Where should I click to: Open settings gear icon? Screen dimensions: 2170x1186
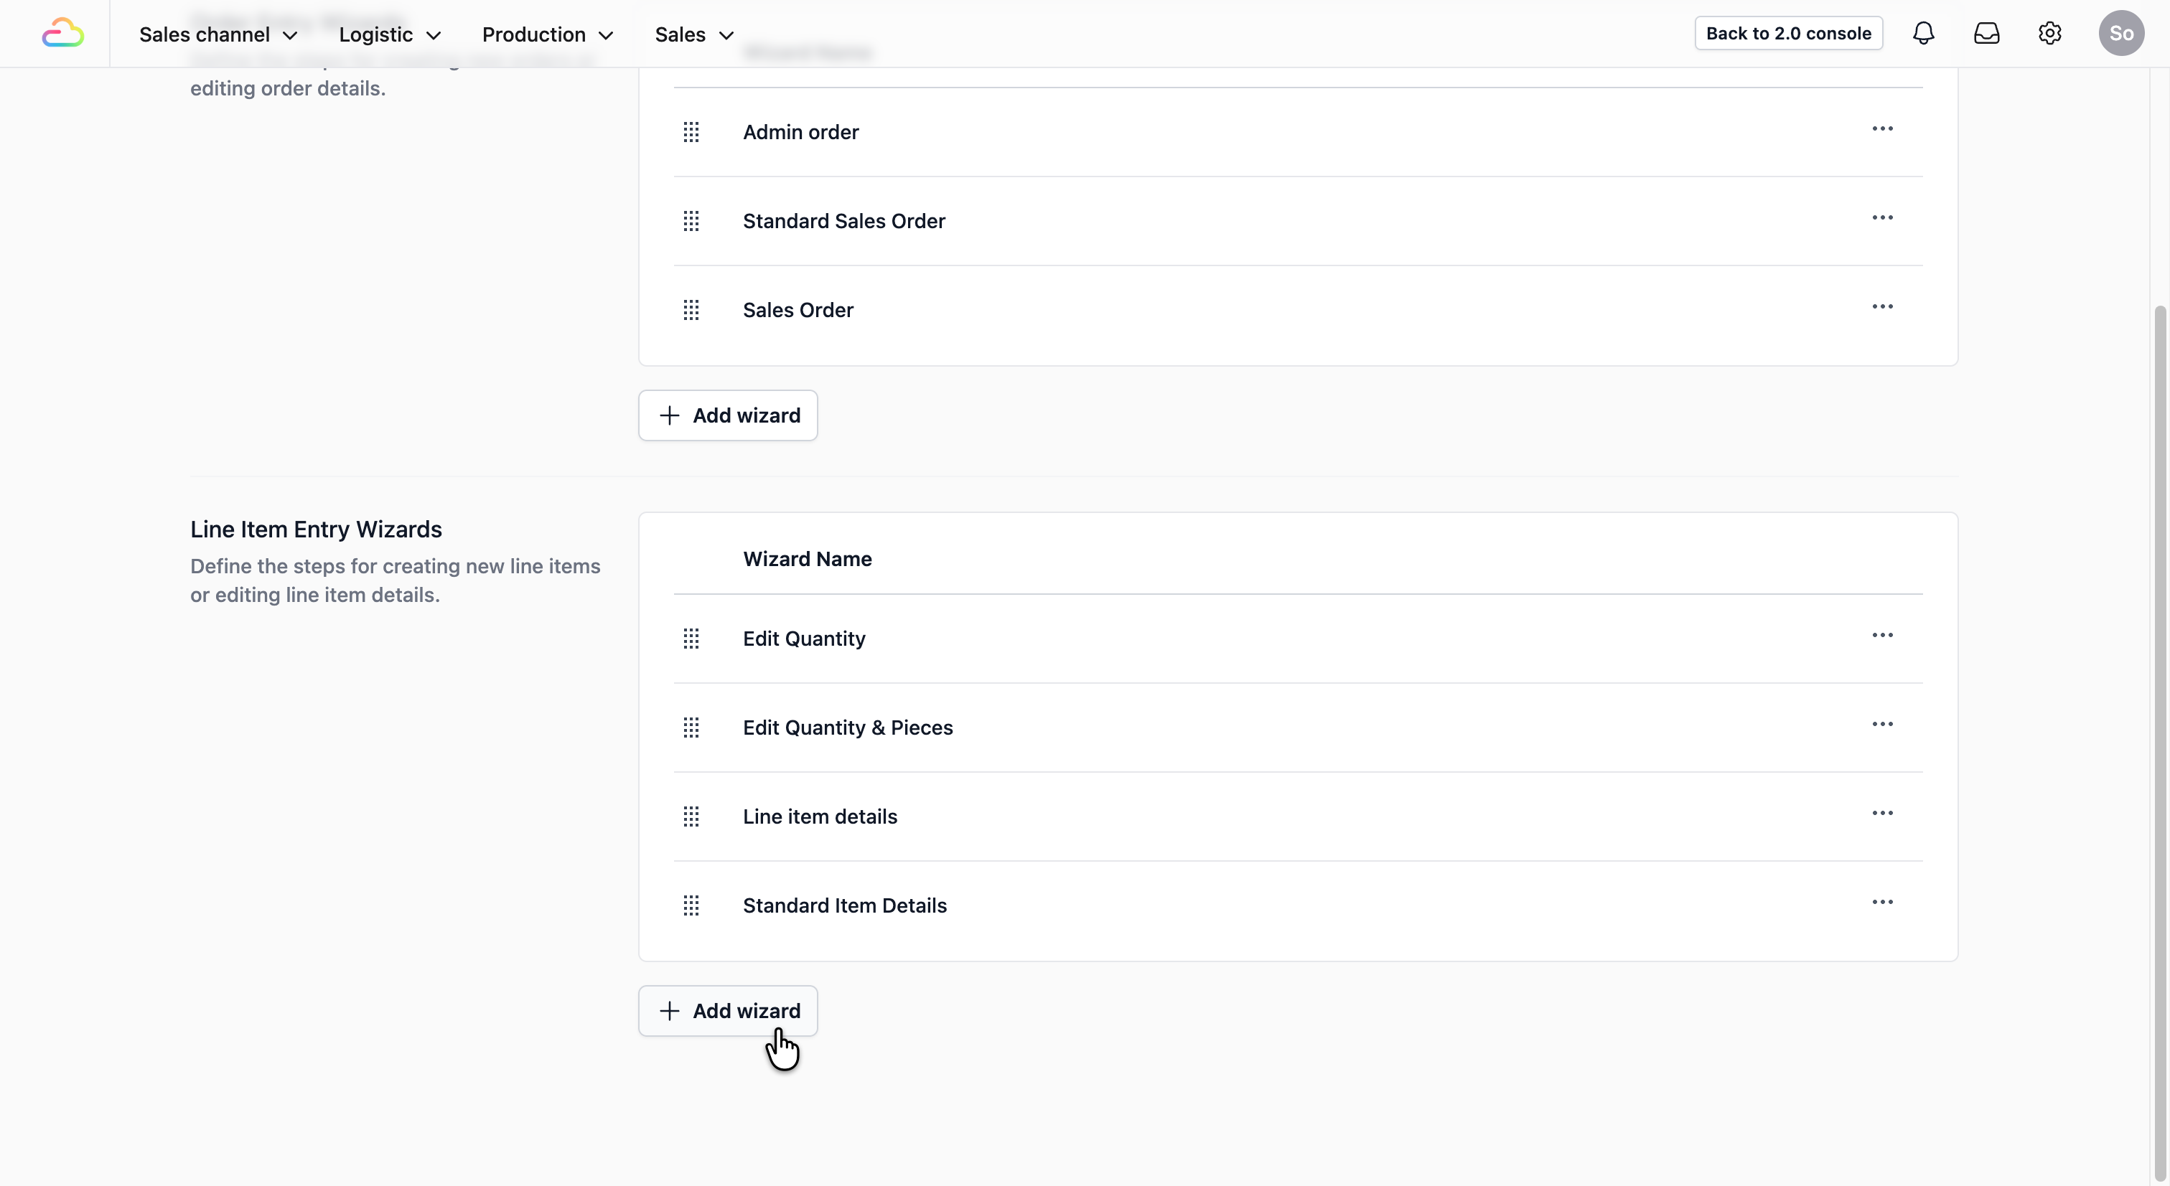(x=2049, y=34)
